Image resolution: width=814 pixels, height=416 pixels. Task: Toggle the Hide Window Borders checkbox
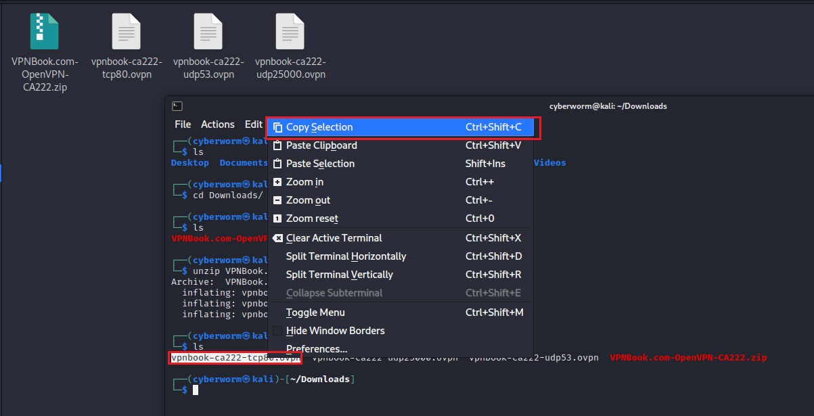tap(277, 331)
